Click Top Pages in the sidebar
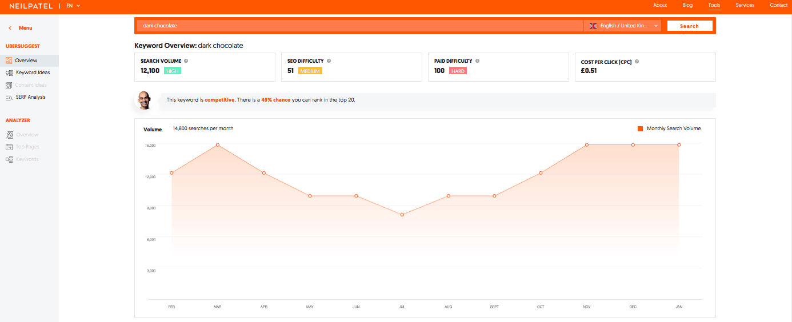This screenshot has height=322, width=792. tap(27, 147)
